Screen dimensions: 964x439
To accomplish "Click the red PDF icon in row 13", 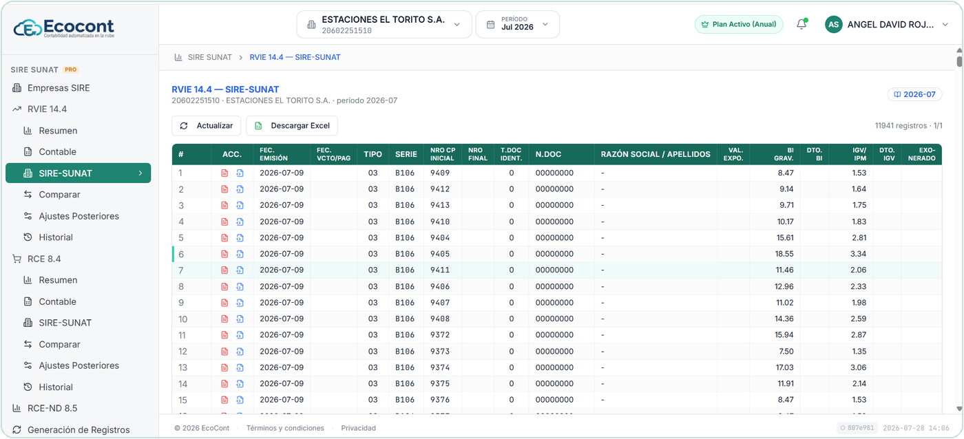I will tap(224, 367).
